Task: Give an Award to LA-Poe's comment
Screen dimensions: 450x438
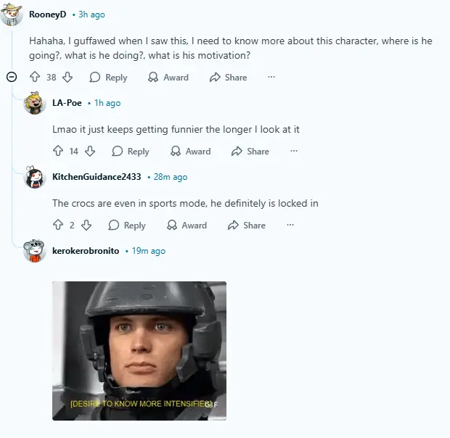Action: click(x=190, y=151)
